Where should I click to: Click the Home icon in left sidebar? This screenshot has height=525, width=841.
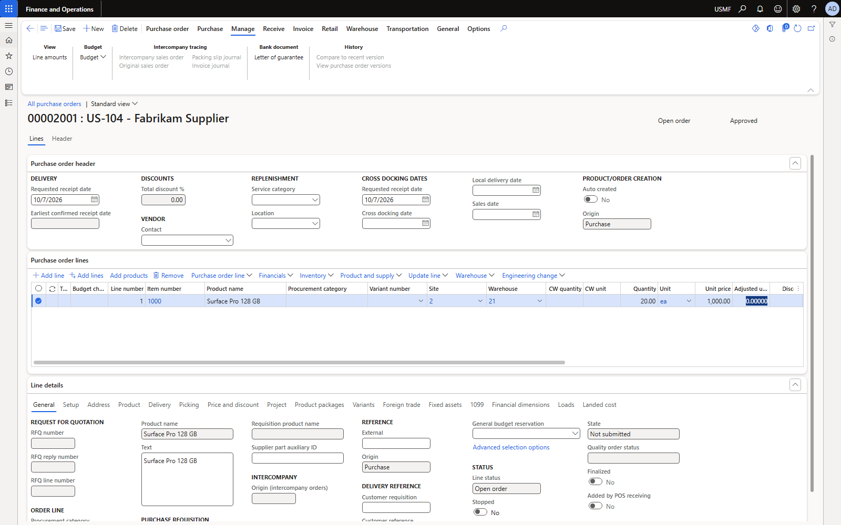(9, 40)
